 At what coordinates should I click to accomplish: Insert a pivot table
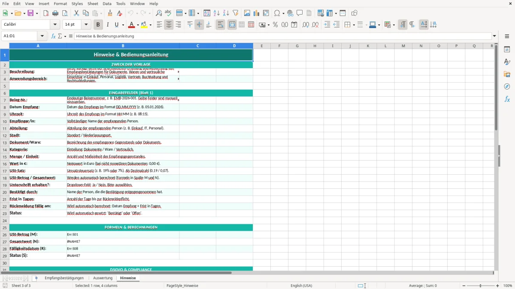click(x=266, y=13)
